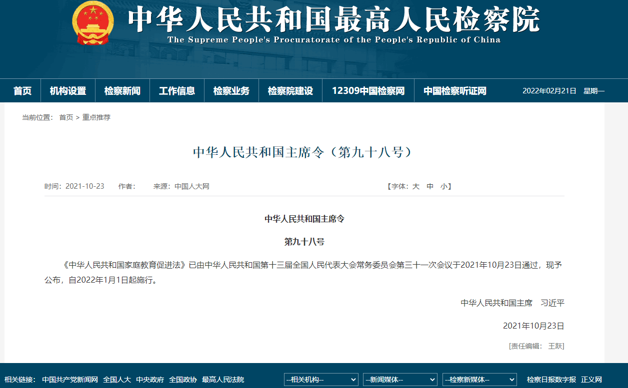Click the national emblem logo
This screenshot has width=628, height=388.
[93, 23]
